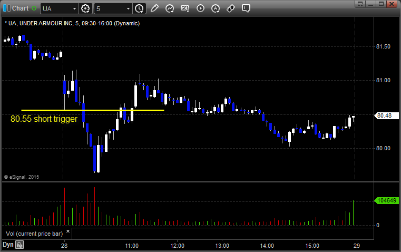Close the chart window
Image resolution: width=401 pixels, height=252 pixels.
point(392,4)
